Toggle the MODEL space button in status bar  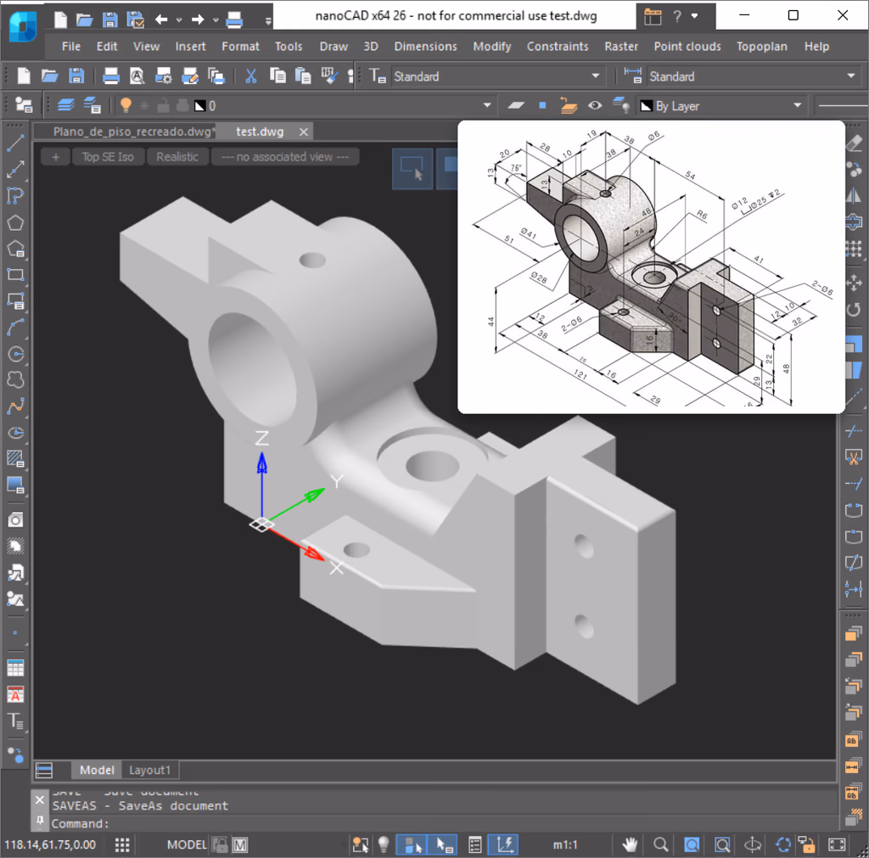(x=187, y=844)
